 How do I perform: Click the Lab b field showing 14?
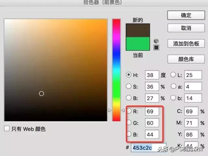click(193, 98)
